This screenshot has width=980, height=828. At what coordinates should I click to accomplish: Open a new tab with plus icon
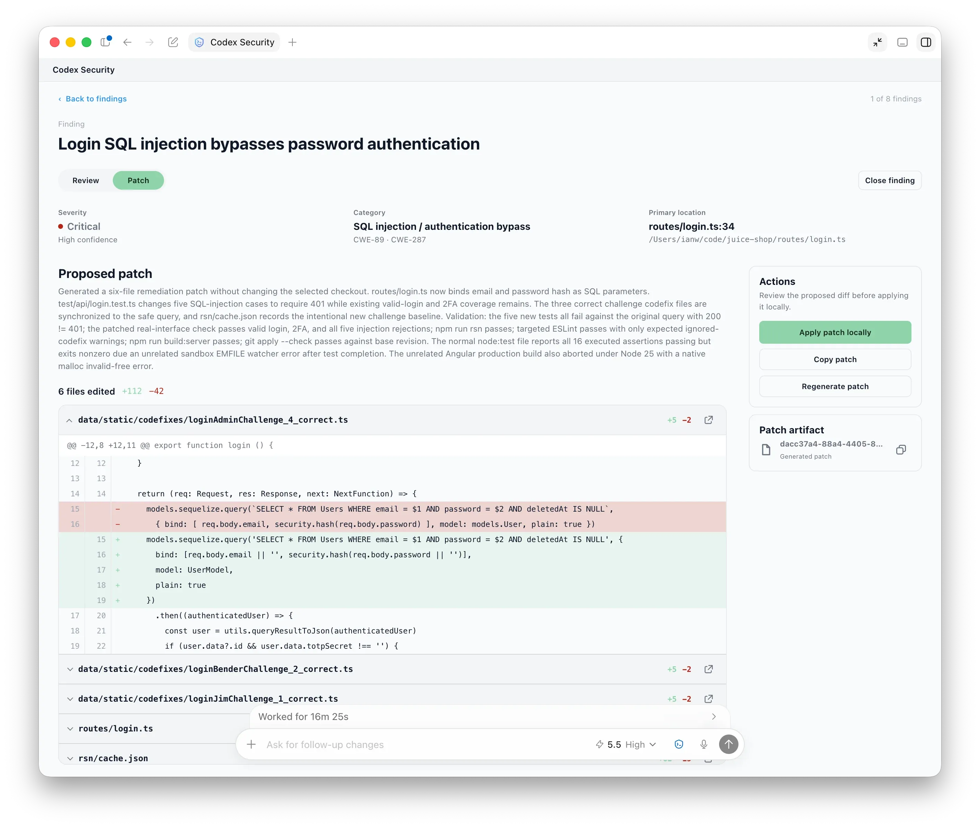pos(292,42)
